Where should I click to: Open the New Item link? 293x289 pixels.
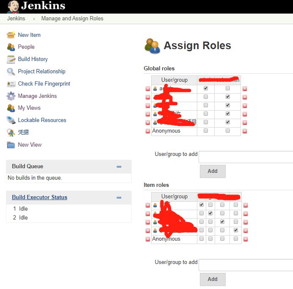(x=29, y=35)
